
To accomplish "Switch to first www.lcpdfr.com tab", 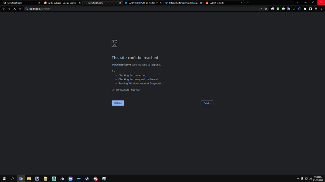I will point(21,3).
